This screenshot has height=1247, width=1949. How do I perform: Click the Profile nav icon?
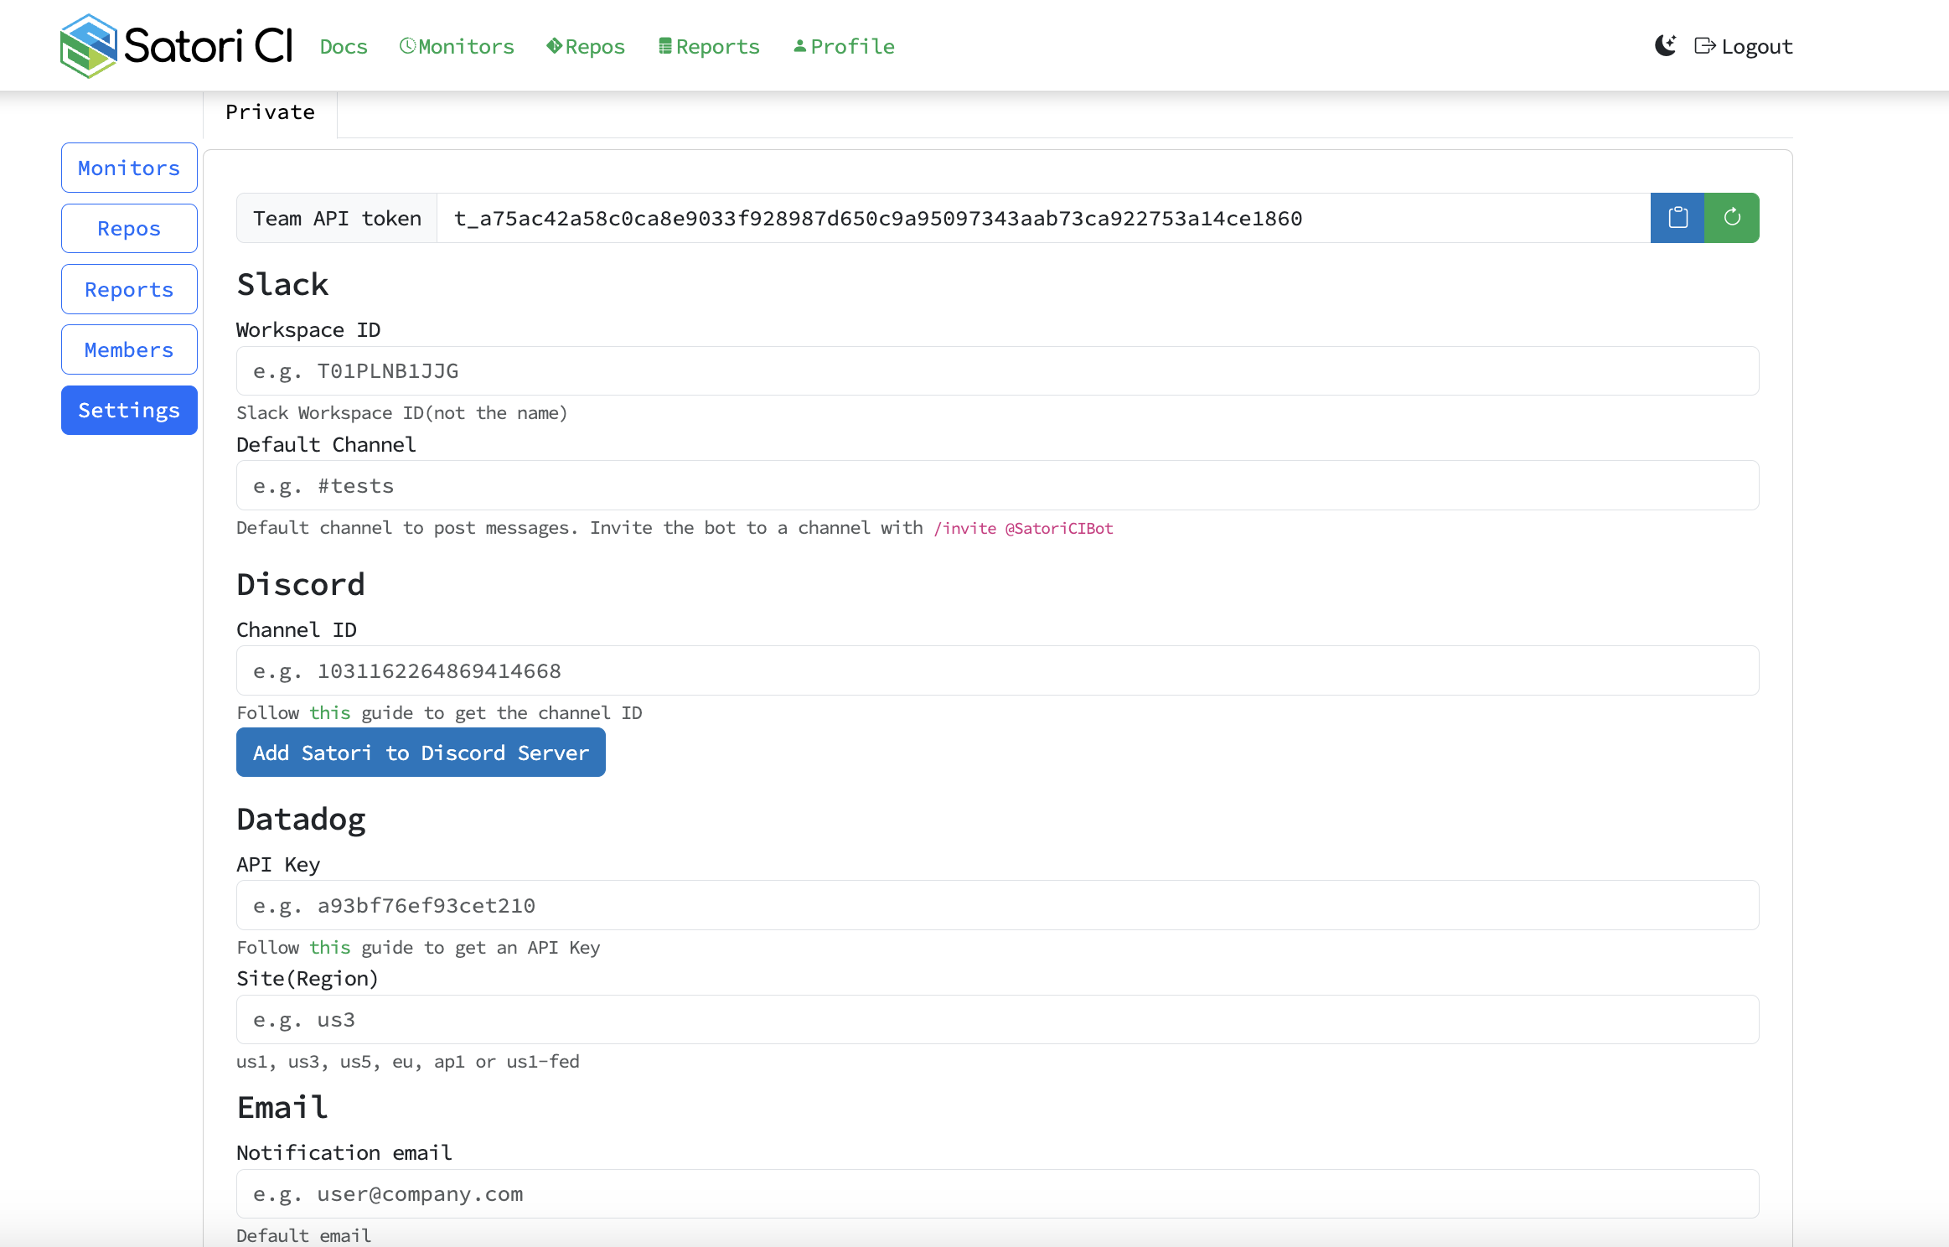801,45
